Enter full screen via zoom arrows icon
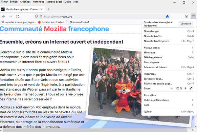 pyautogui.click(x=191, y=88)
